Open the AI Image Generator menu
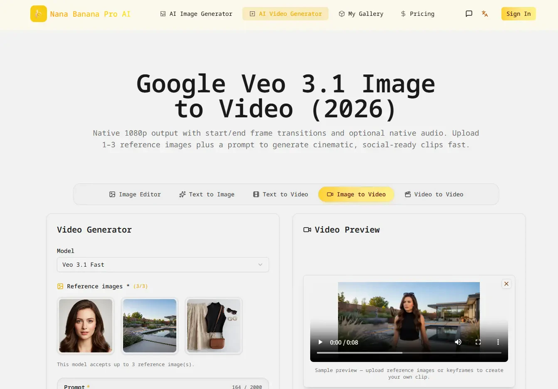 tap(196, 14)
